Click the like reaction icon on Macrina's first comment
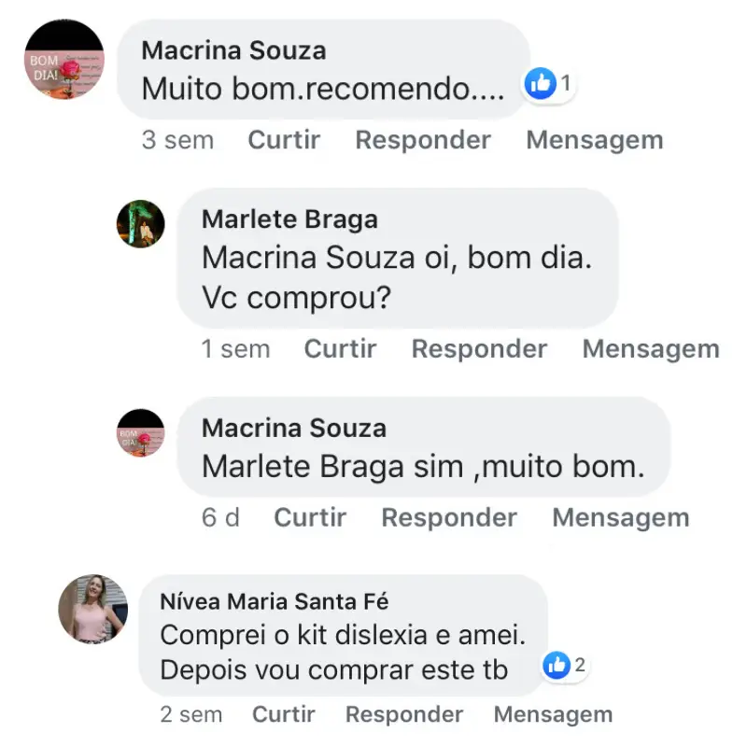The image size is (747, 747). click(x=541, y=85)
